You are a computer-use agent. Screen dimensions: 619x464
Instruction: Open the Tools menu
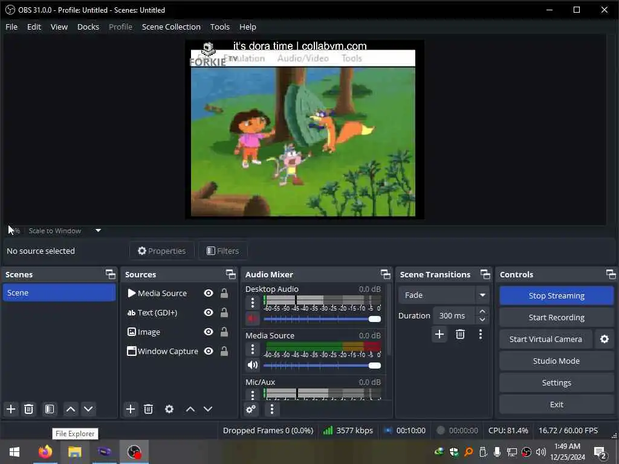[220, 27]
